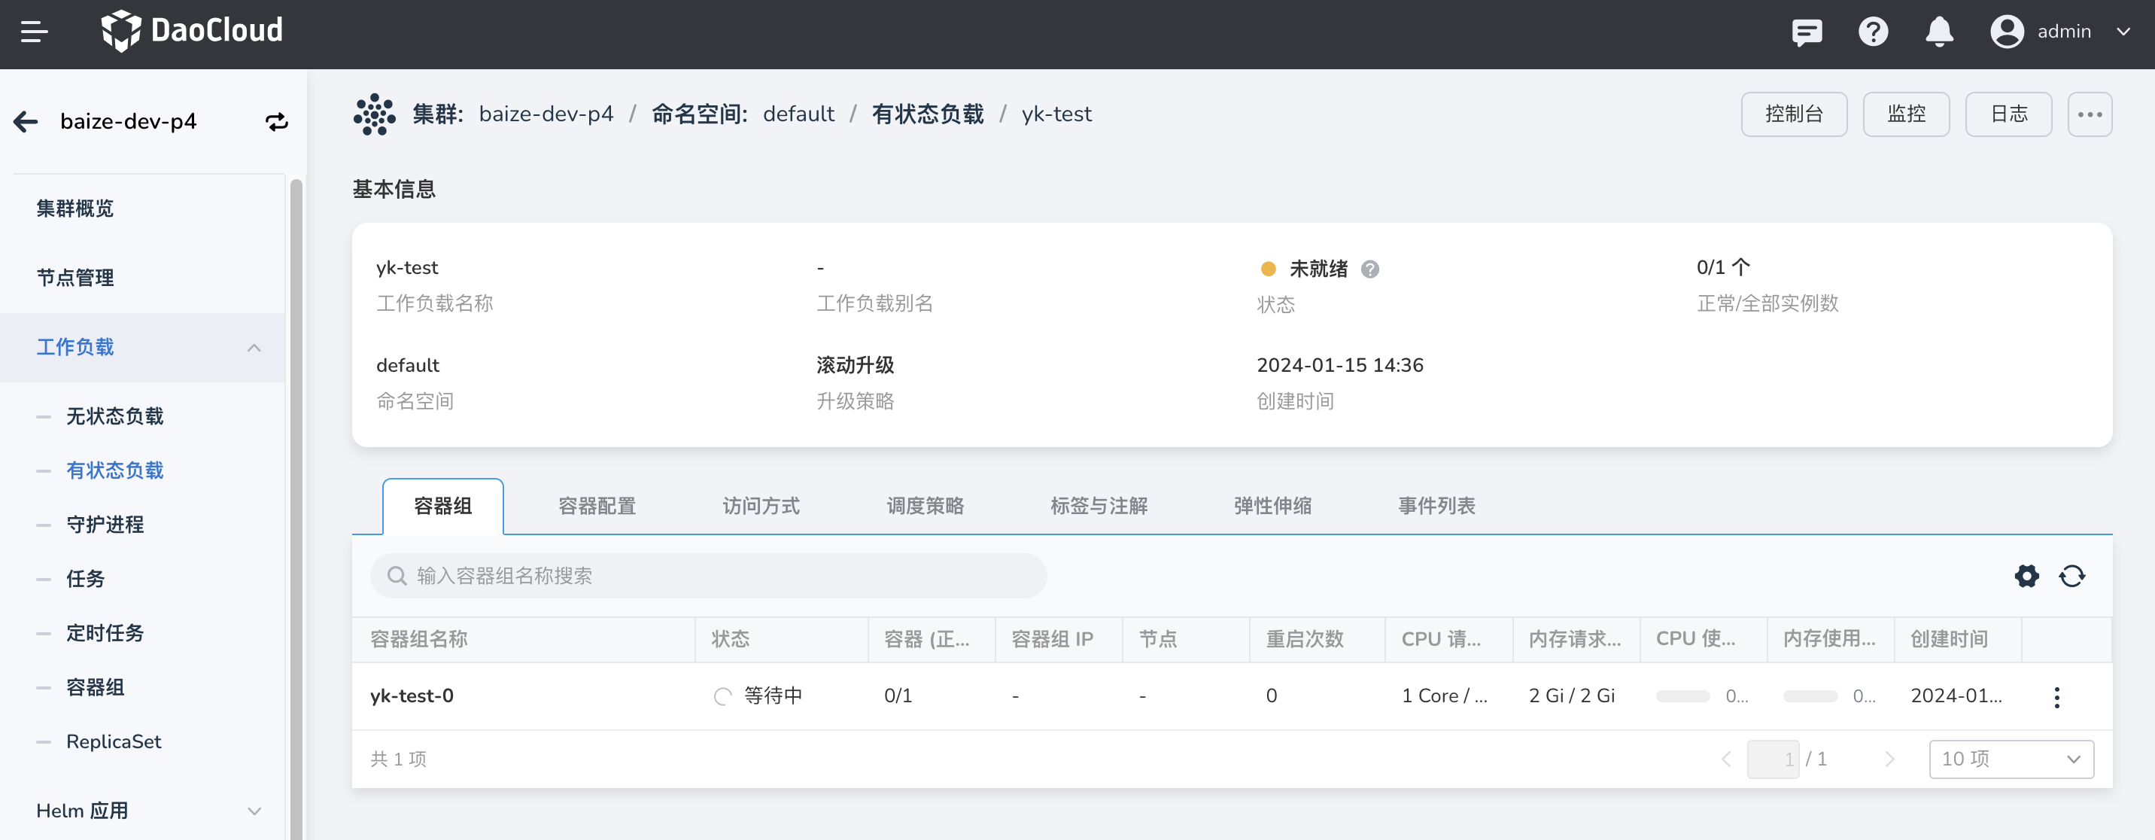Click the help question mark icon

click(x=1873, y=32)
